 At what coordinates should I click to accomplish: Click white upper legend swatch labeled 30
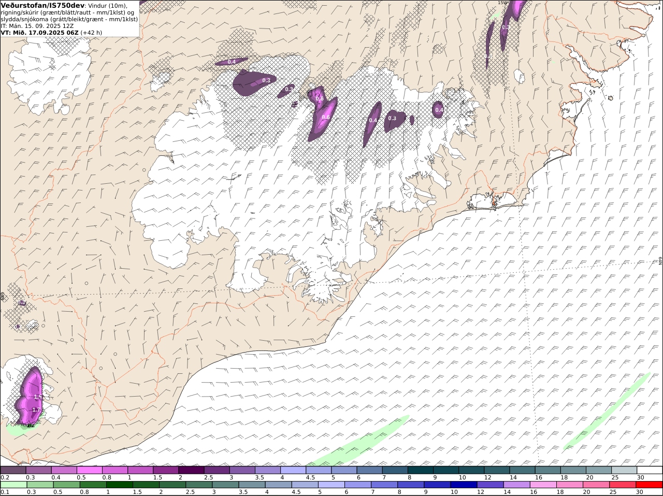click(648, 470)
